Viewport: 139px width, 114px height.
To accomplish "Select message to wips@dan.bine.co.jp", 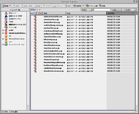I will [x=83, y=37].
